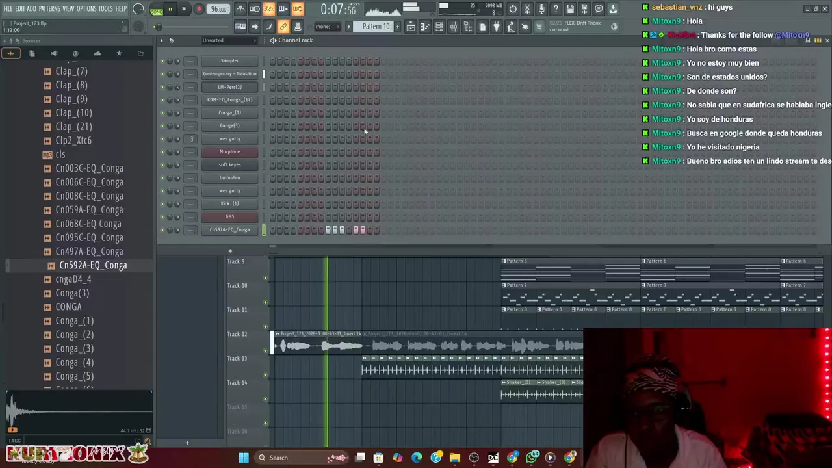Open the VIEW menu
Viewport: 832px width, 468px height.
68,9
